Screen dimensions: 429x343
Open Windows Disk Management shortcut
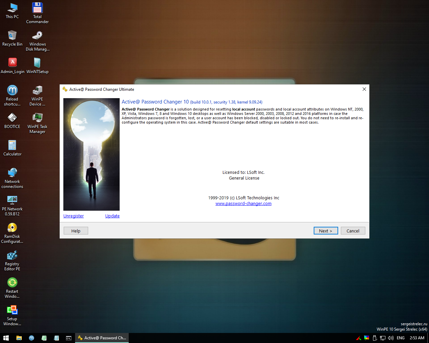pyautogui.click(x=38, y=40)
